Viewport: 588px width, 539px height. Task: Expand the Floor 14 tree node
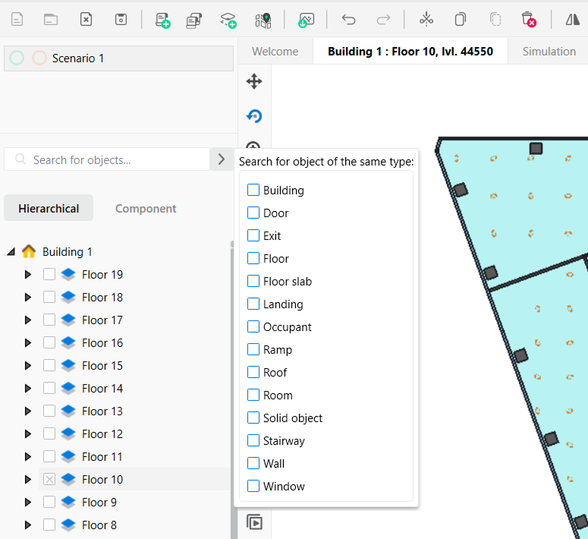[x=28, y=388]
